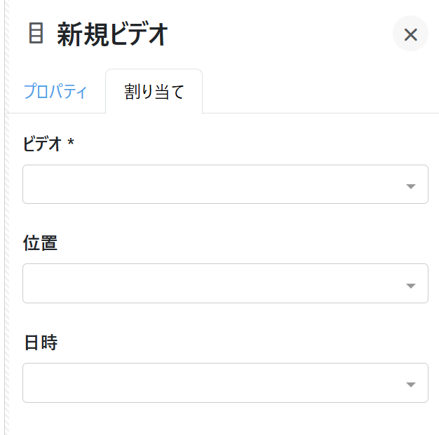Focus the 位置 combo box field
The width and height of the screenshot is (439, 435).
click(210, 284)
